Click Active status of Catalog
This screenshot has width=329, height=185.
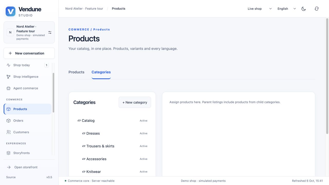click(x=143, y=121)
